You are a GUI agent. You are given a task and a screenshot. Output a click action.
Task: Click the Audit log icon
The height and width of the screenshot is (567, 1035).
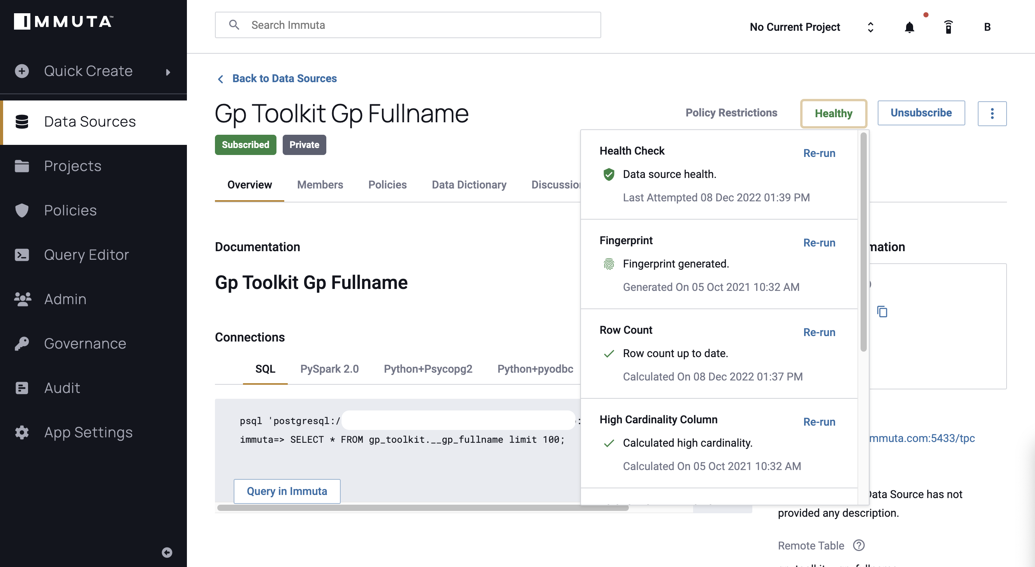click(22, 388)
